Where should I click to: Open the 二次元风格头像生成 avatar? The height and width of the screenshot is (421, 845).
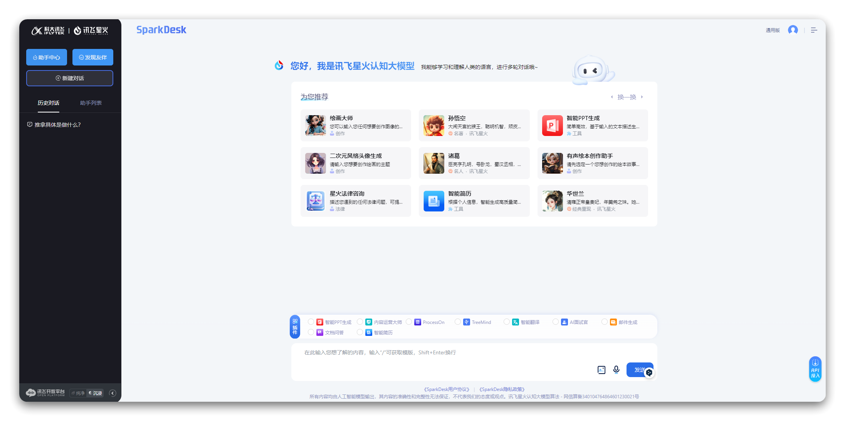(315, 163)
